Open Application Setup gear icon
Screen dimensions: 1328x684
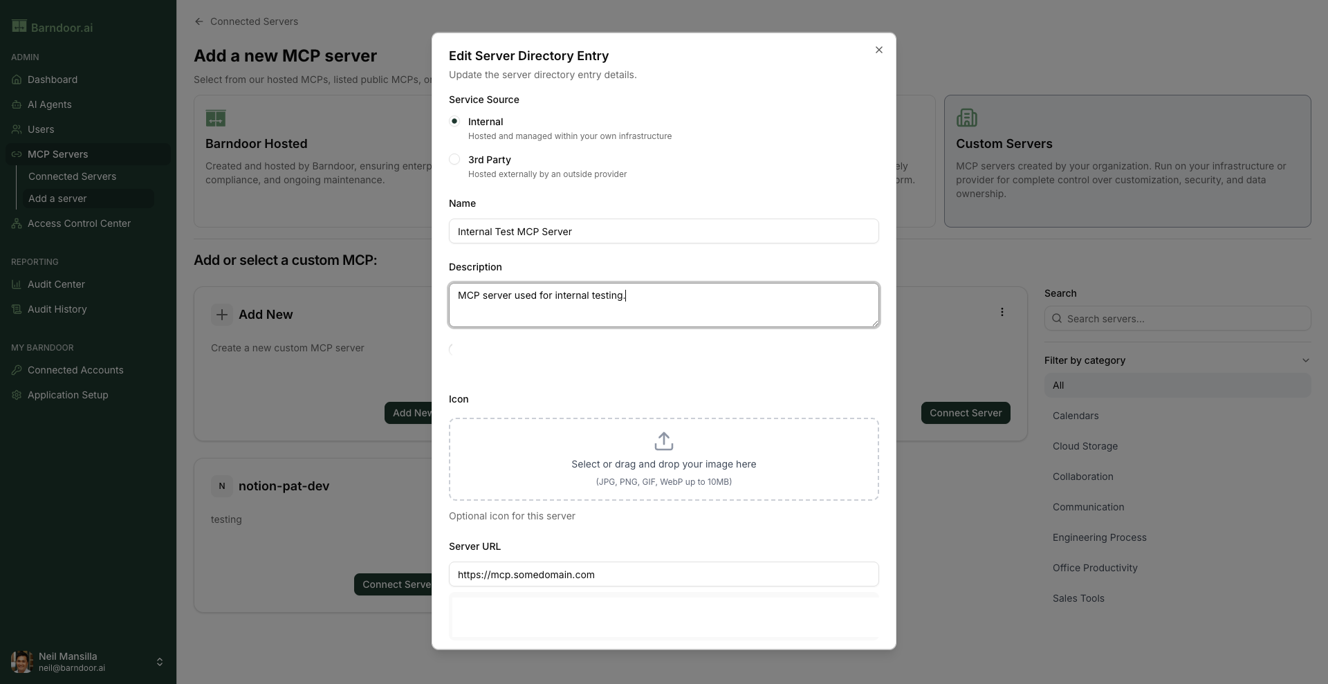[x=15, y=395]
